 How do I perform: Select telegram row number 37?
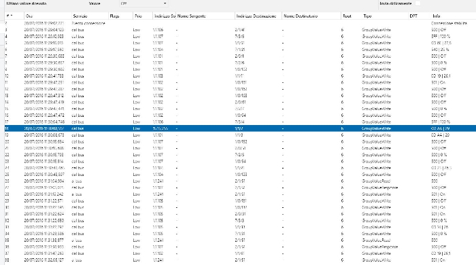click(240, 253)
